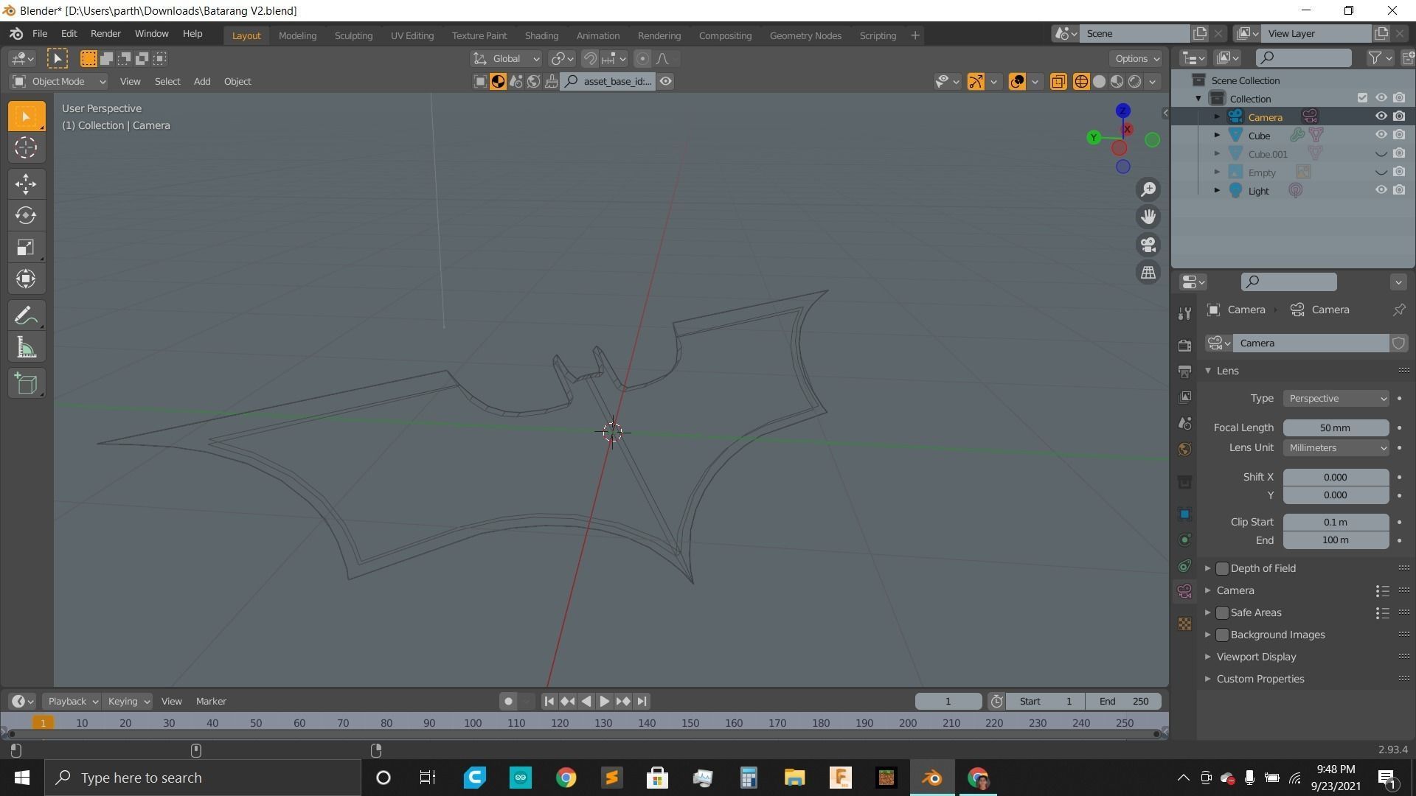The width and height of the screenshot is (1416, 796).
Task: Select the Annotate tool
Action: pos(26,316)
